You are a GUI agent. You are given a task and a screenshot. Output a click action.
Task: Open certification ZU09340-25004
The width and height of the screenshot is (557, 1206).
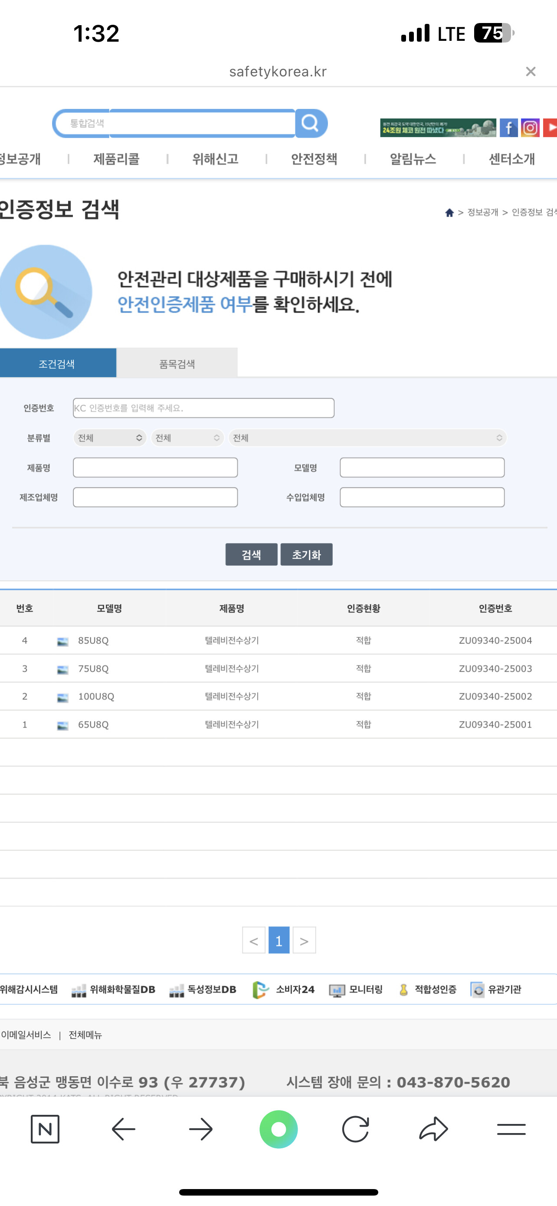495,640
